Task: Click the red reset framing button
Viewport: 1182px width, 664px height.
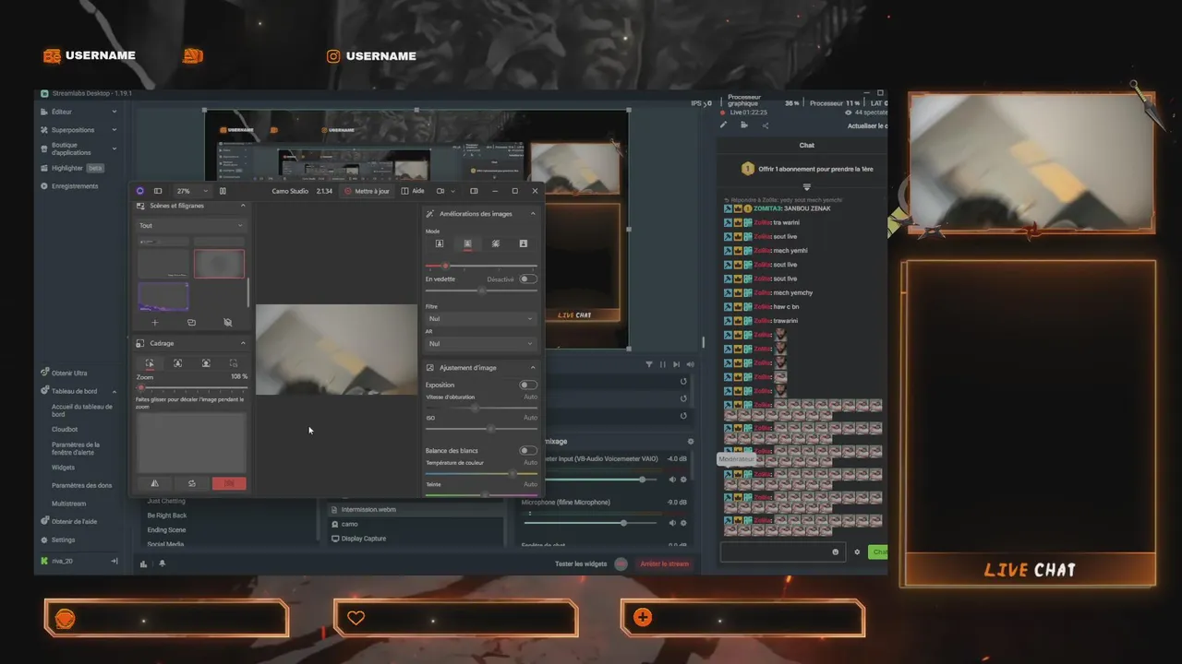Action: tap(229, 483)
